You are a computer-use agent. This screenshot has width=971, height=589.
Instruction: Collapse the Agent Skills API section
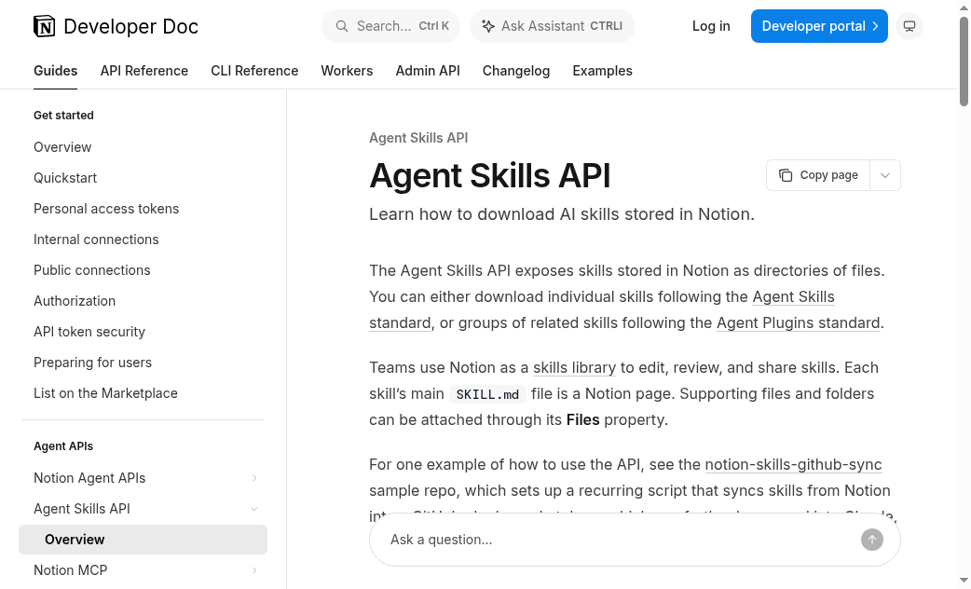tap(254, 509)
